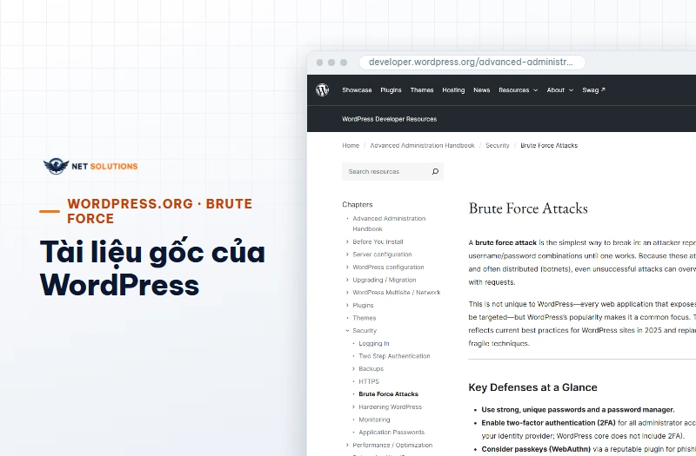Open Two Step Authentication page
This screenshot has height=456, width=696.
pos(394,356)
